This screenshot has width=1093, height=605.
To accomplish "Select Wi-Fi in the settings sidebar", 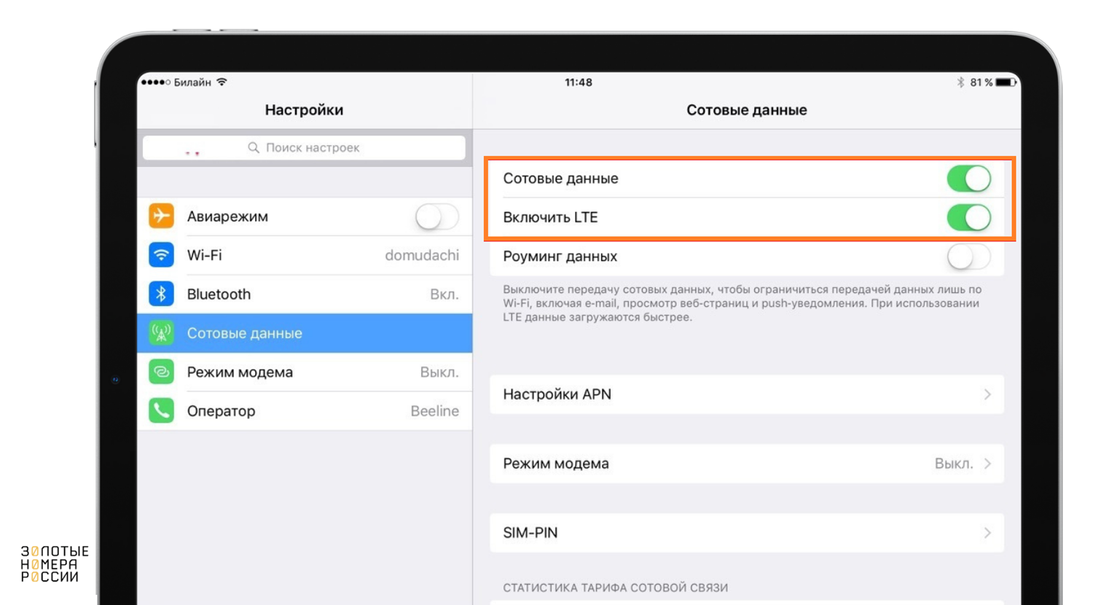I will (305, 255).
